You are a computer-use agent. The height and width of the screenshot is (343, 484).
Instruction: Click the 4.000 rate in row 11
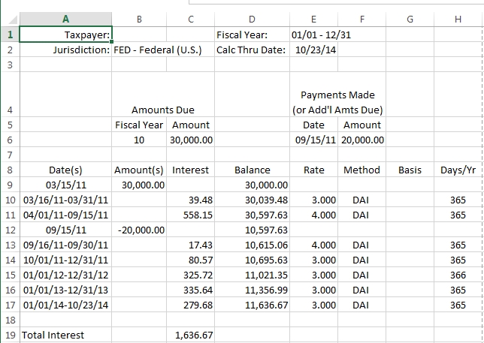pos(313,215)
